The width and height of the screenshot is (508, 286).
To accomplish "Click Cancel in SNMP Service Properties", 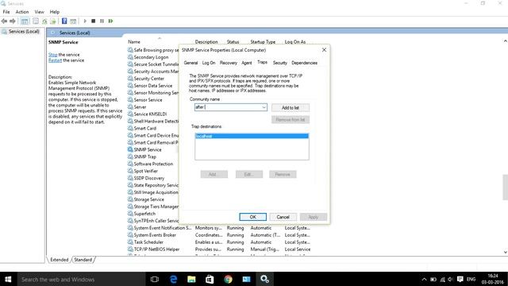I will 283,217.
